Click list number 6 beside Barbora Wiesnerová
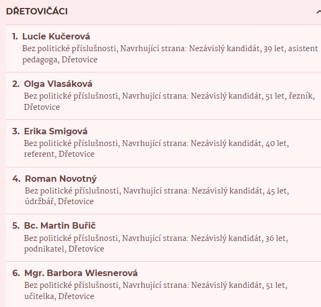321x307 pixels. click(x=16, y=273)
